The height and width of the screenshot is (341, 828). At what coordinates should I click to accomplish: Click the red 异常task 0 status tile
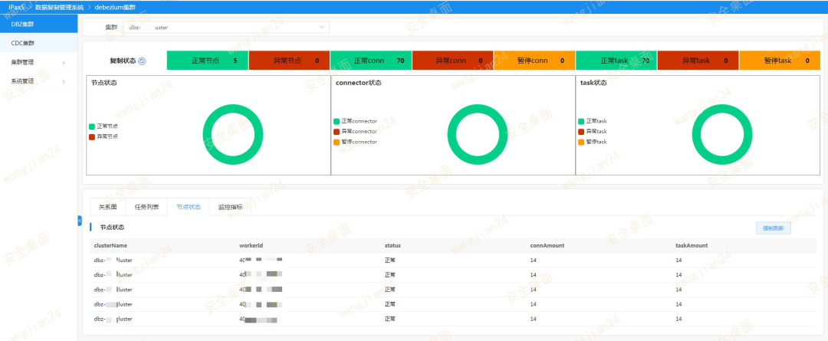pyautogui.click(x=698, y=61)
